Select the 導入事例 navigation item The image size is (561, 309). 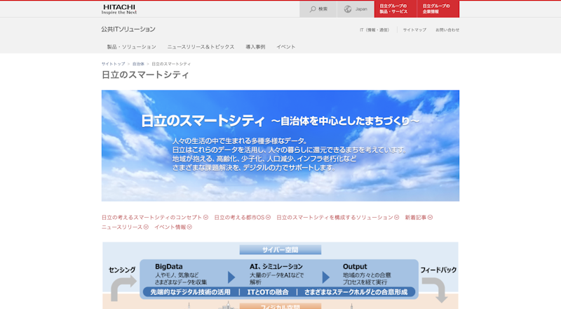255,46
